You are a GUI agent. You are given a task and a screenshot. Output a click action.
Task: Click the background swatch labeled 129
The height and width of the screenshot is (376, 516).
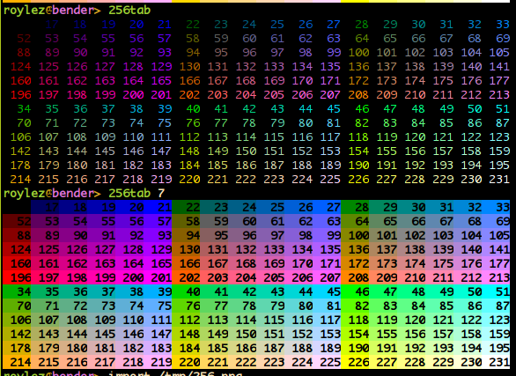click(158, 249)
